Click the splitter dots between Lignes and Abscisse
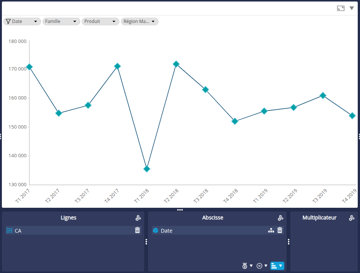This screenshot has width=360, height=273. (146, 242)
